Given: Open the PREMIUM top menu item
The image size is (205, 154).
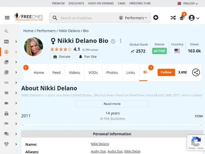Looking at the screenshot, I should pyautogui.click(x=58, y=3).
